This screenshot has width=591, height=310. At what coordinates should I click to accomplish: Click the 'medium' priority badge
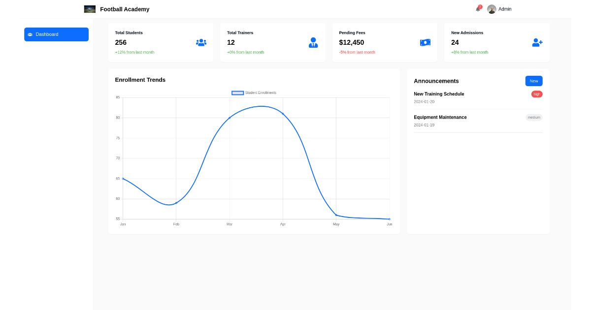[534, 117]
